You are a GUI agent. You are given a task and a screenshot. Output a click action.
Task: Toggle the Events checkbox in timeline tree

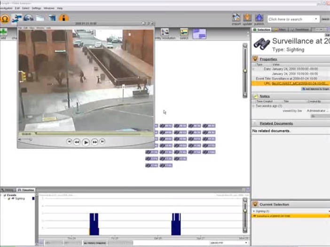coord(5,195)
